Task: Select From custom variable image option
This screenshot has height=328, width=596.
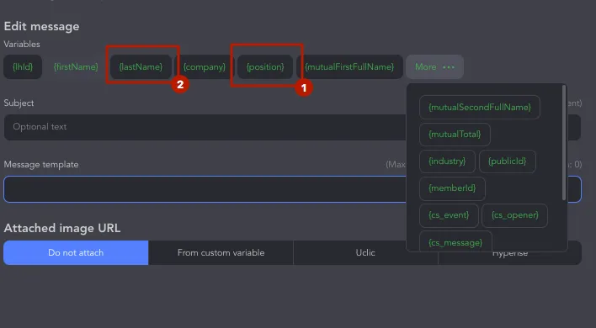Action: coord(221,253)
